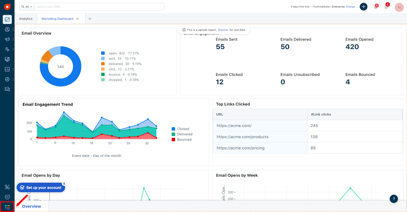Open the chat bubbles icon in sidebar
Image resolution: width=407 pixels, height=212 pixels.
point(7,89)
